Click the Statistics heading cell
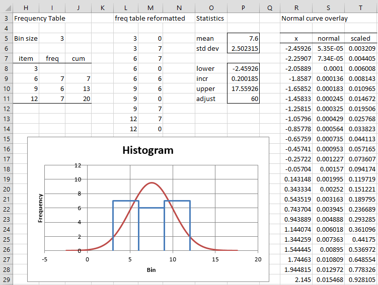Image resolution: width=378 pixels, height=285 pixels. (210, 18)
